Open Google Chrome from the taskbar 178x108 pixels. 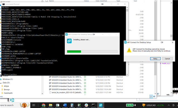[x=43, y=105]
